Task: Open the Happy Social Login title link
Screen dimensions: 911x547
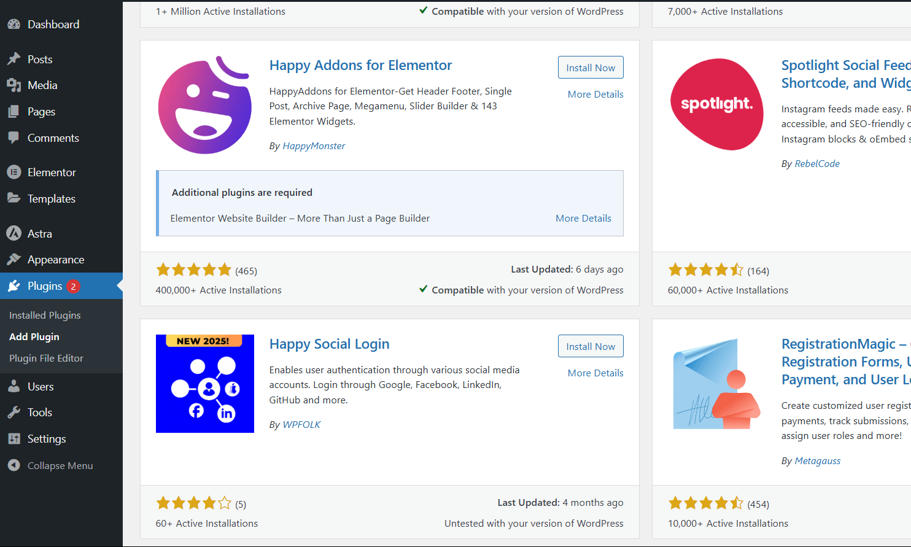Action: 329,344
